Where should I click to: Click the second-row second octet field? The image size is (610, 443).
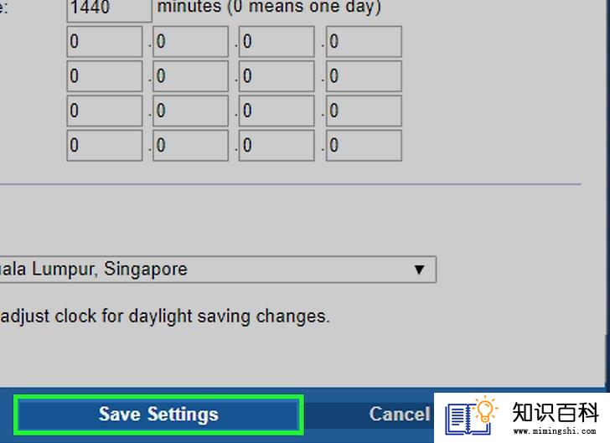[x=191, y=76]
